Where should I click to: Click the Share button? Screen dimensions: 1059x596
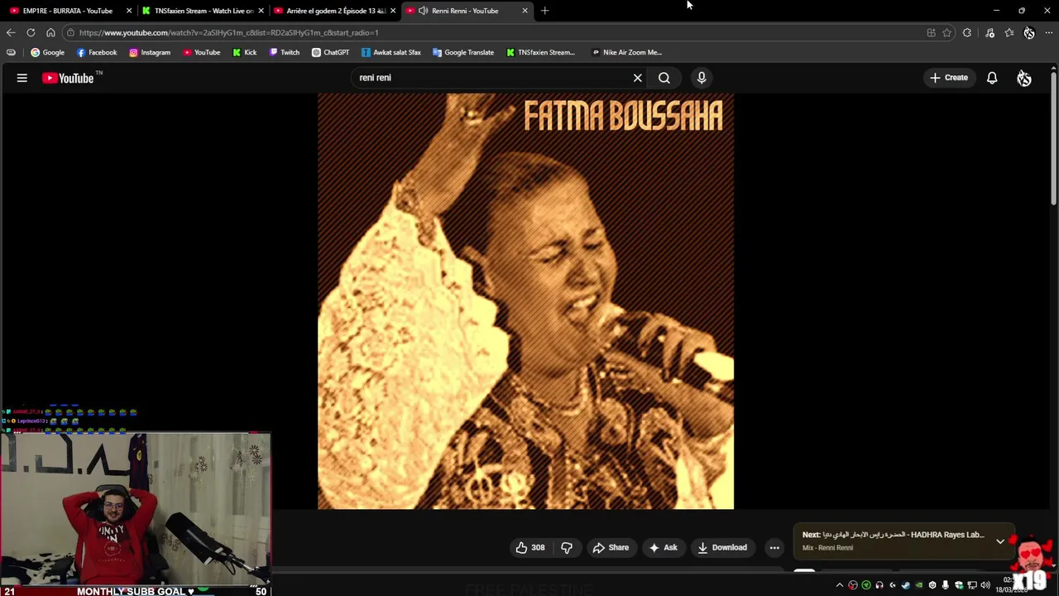(611, 547)
